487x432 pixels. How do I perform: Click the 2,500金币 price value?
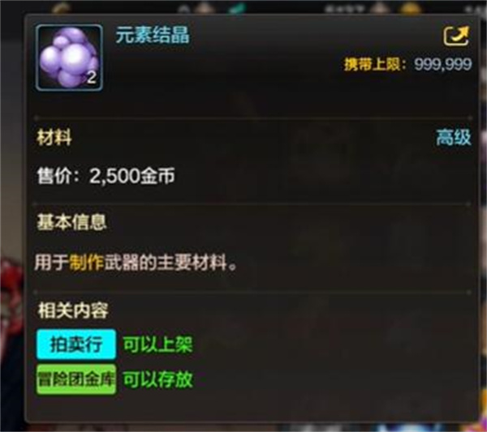point(132,176)
